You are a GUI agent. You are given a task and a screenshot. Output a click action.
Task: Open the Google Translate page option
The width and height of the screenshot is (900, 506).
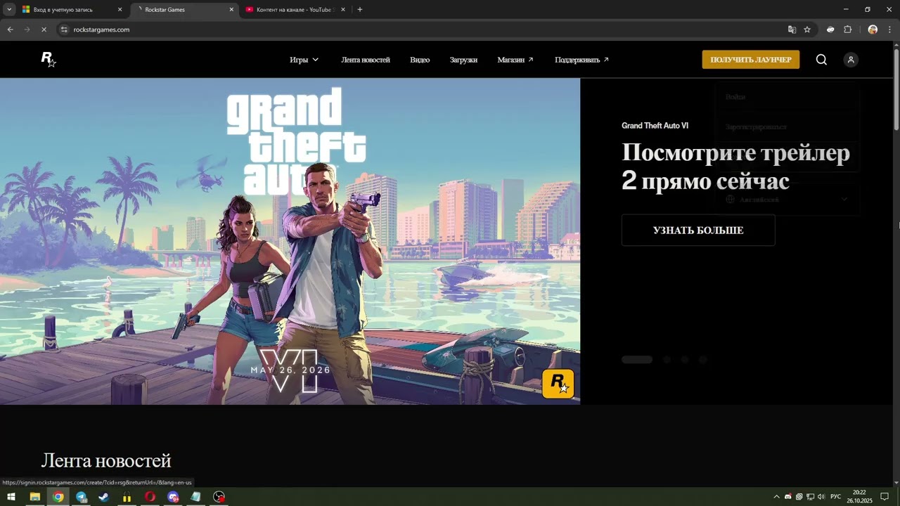(x=792, y=30)
